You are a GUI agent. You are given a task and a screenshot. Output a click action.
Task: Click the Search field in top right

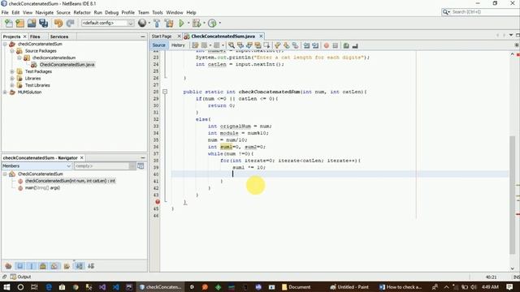(x=484, y=12)
